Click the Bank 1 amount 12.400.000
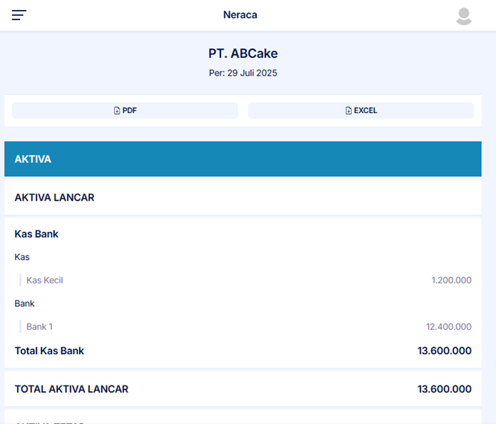Screen dimensions: 496x424 pos(448,327)
